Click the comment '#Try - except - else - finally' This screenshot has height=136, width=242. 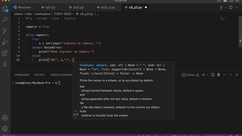(x=51, y=19)
